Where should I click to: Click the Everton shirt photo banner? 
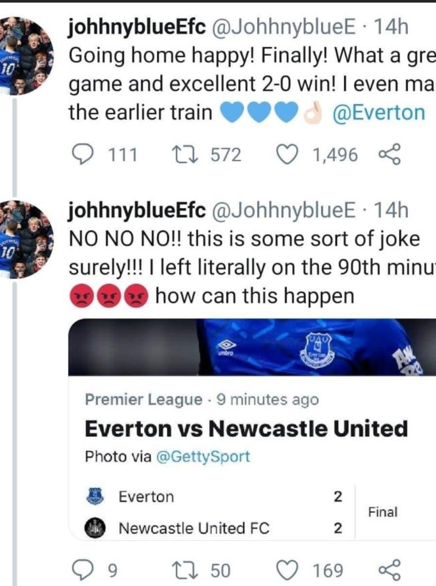click(251, 347)
